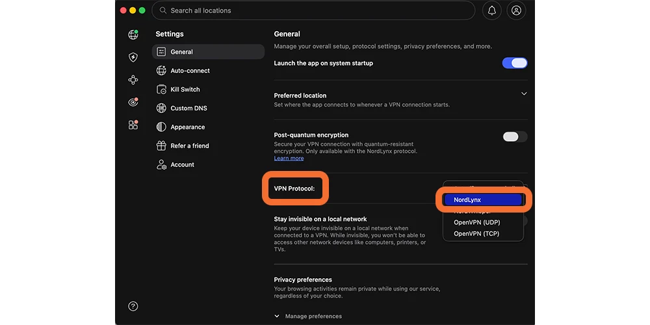Click the Post-quantum encryption title
This screenshot has width=650, height=325.
[x=311, y=135]
